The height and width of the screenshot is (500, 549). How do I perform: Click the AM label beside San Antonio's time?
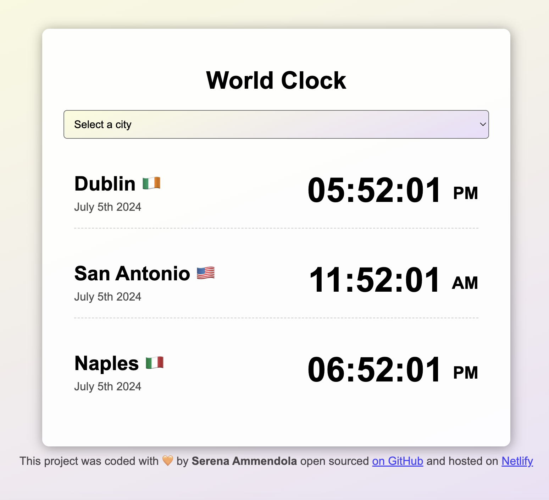(465, 283)
